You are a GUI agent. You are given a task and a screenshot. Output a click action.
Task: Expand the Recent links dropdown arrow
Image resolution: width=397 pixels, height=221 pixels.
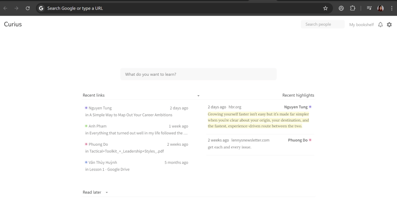pos(198,96)
